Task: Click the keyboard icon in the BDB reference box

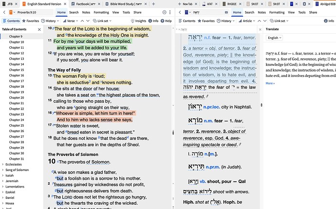Action: 226,13
